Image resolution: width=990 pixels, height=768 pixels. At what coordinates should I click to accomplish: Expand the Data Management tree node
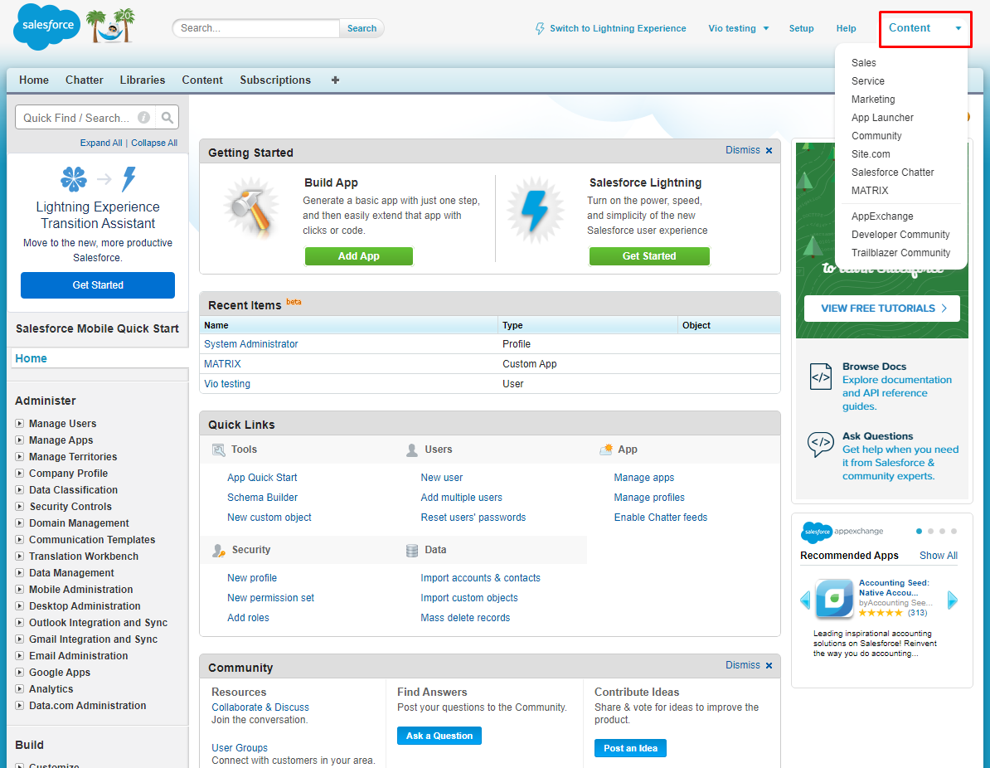pos(20,572)
